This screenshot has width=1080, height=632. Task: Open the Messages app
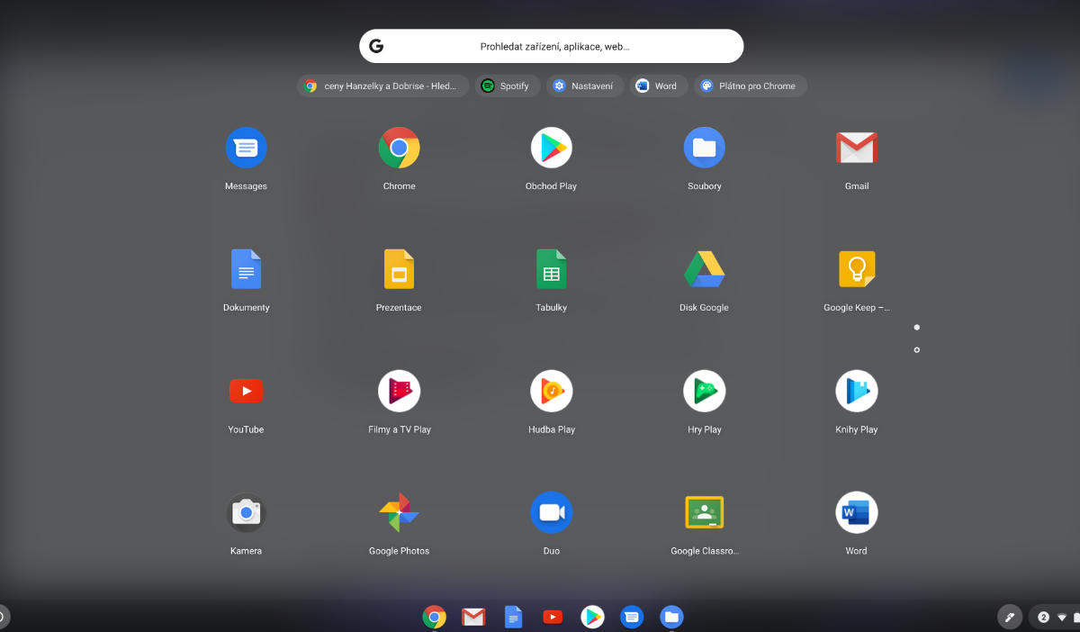click(x=246, y=149)
